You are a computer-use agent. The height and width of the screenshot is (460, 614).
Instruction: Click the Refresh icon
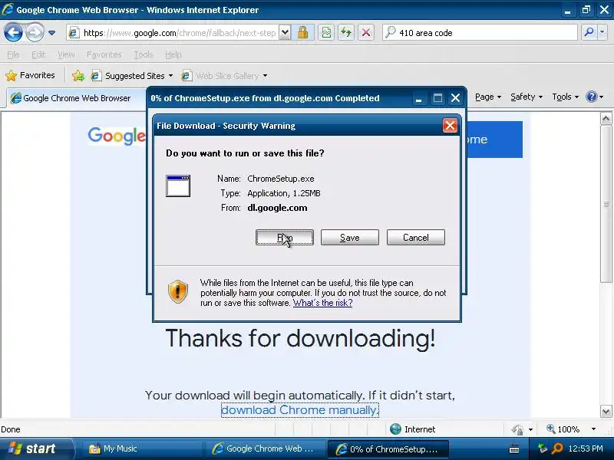pyautogui.click(x=346, y=33)
